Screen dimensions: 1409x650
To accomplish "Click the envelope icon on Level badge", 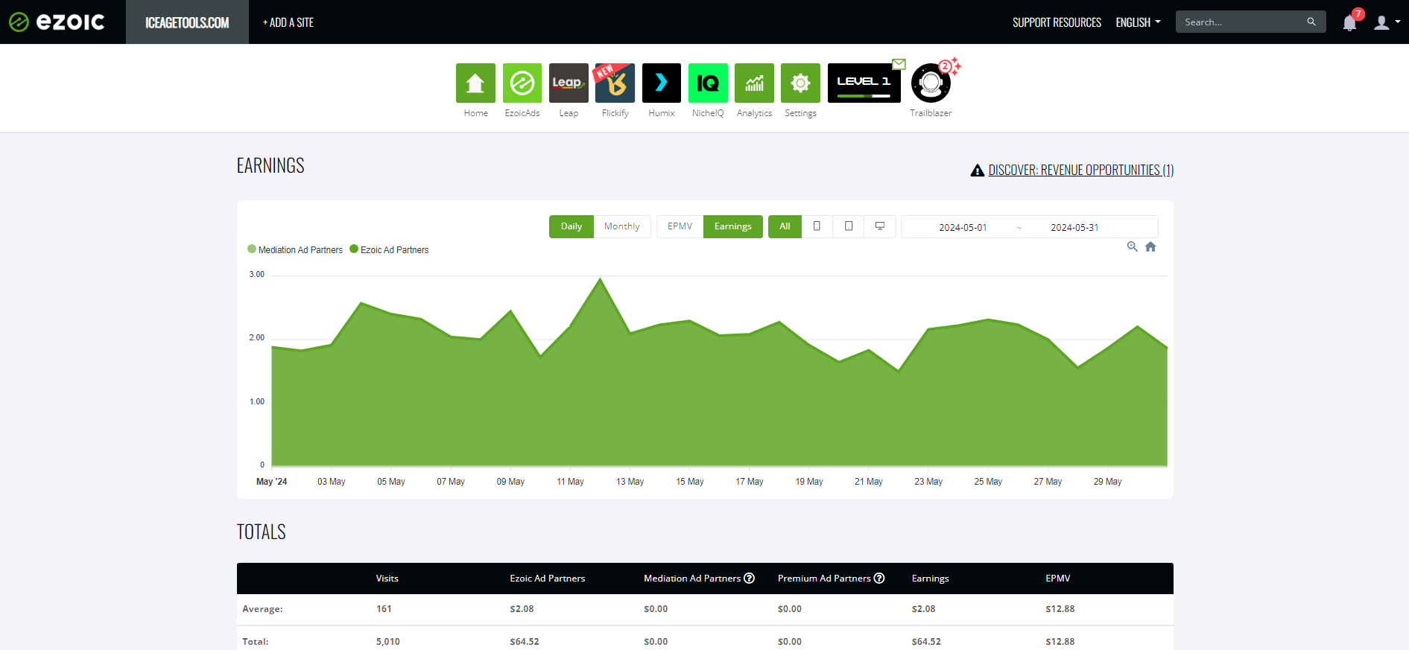I will (899, 64).
